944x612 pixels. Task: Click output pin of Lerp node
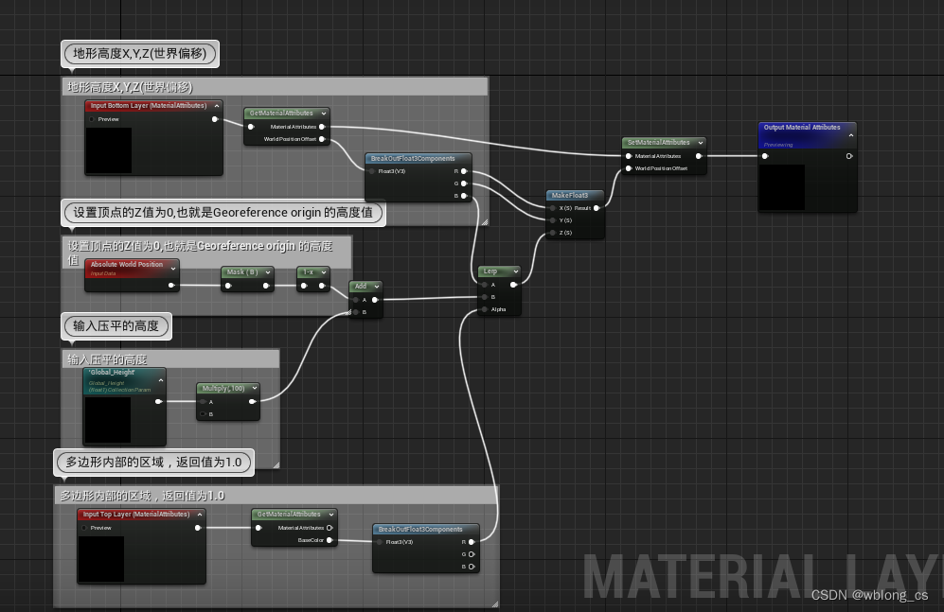513,285
